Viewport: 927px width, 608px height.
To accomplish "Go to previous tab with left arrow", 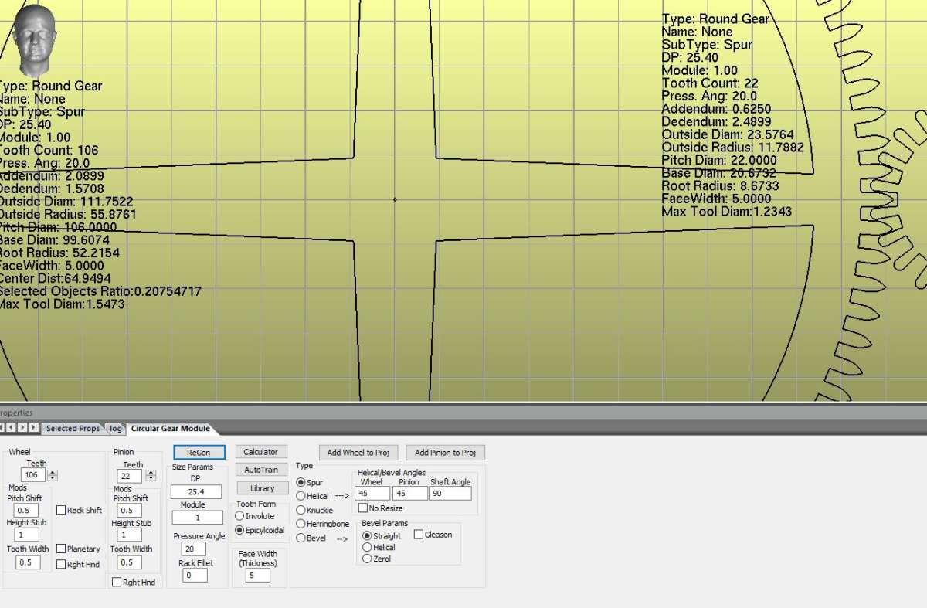I will coord(12,427).
